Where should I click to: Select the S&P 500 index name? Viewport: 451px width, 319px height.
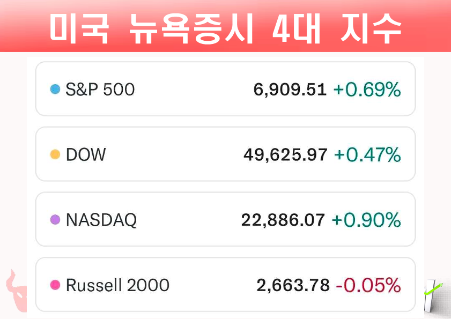100,90
